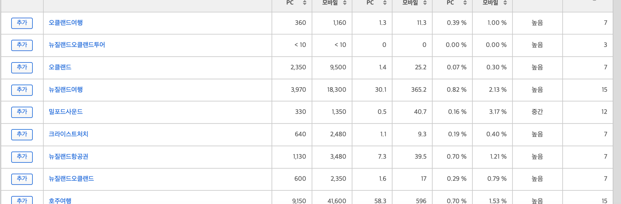Add 밀포드사운드 using its 추가 button
The height and width of the screenshot is (204, 621).
[x=22, y=112]
